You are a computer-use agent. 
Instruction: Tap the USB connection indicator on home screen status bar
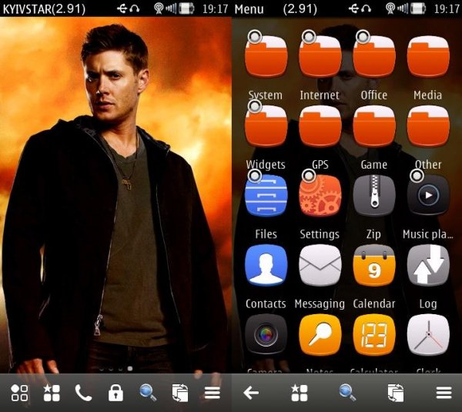[x=122, y=8]
